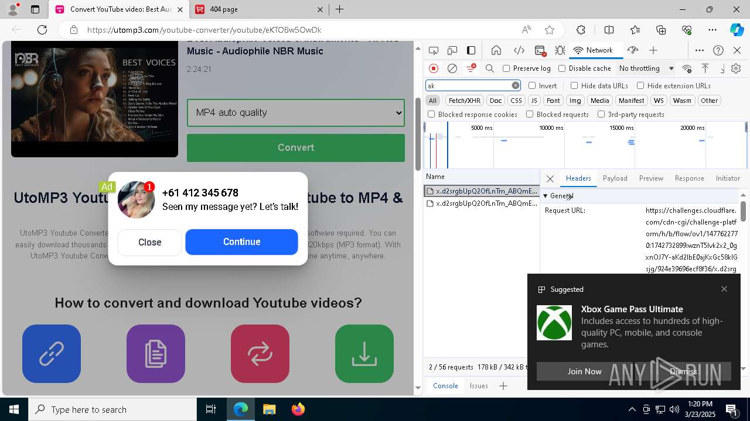The image size is (750, 421).
Task: Select the All request filter
Action: click(x=432, y=101)
